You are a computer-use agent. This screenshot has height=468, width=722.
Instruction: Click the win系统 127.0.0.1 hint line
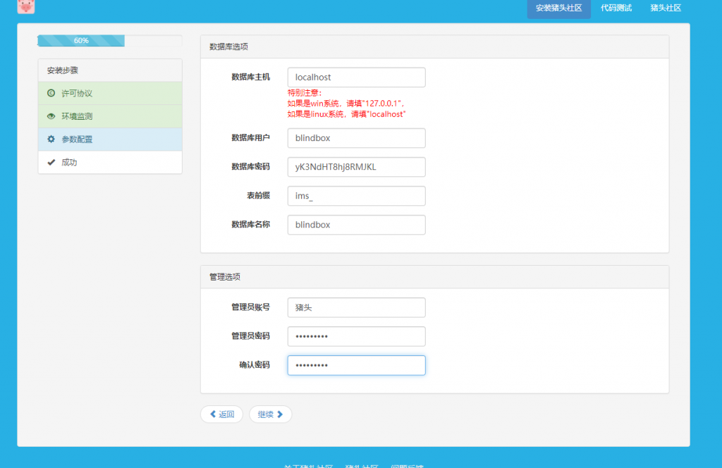coord(345,104)
